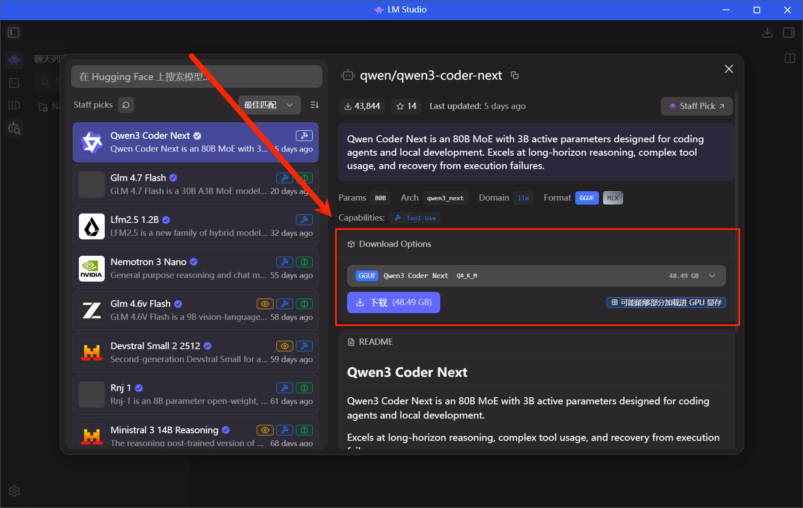Open the Settings gear icon
The image size is (803, 508).
click(x=14, y=491)
